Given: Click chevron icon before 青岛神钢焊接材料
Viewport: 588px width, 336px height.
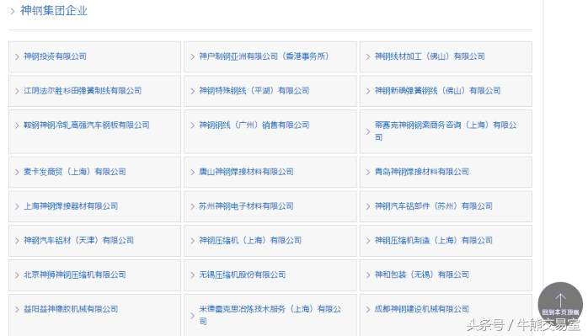Looking at the screenshot, I should coord(368,172).
